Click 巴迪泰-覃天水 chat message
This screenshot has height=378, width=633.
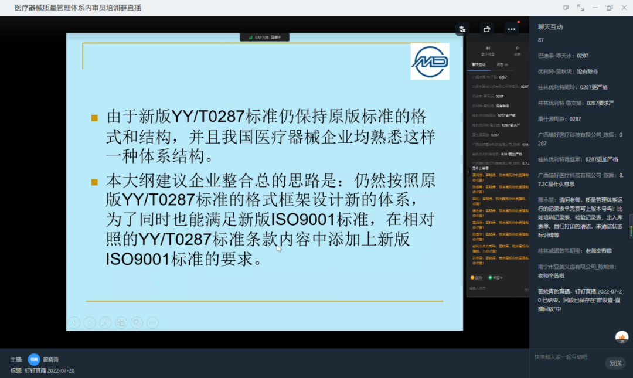[563, 56]
